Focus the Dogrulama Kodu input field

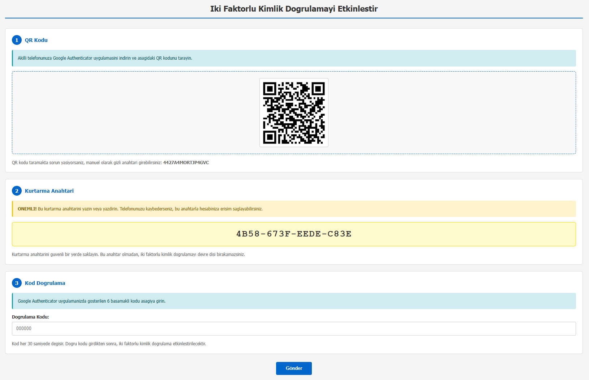(x=294, y=328)
